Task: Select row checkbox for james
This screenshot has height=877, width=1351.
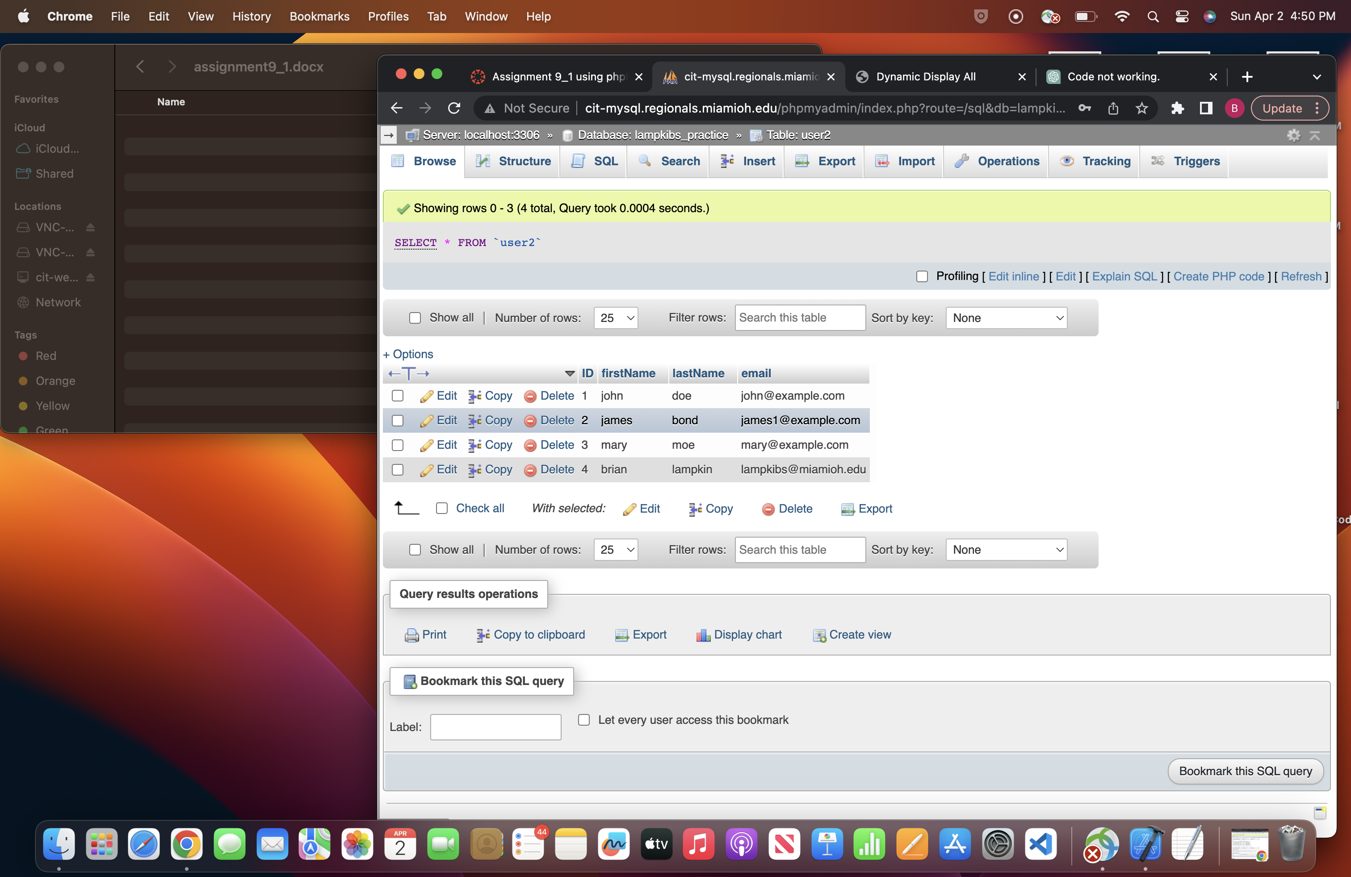Action: click(397, 420)
